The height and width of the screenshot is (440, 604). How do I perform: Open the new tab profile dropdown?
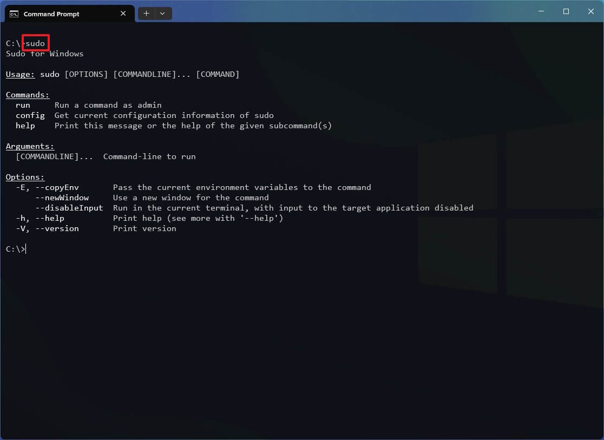(162, 14)
